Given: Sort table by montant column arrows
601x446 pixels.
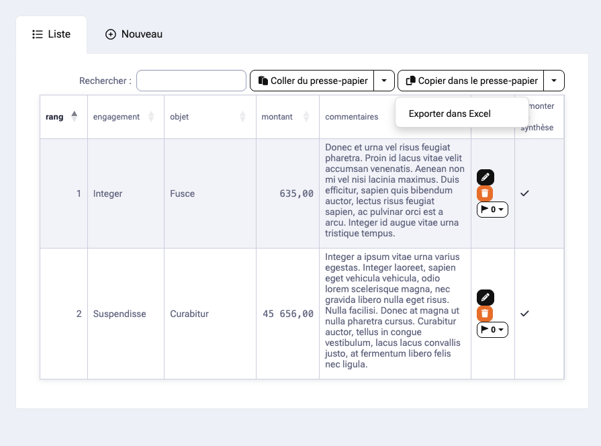Looking at the screenshot, I should [306, 117].
